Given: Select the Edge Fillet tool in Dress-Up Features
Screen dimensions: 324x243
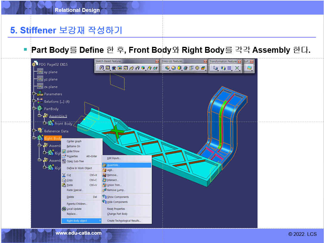Looking at the screenshot, I should tap(168, 68).
